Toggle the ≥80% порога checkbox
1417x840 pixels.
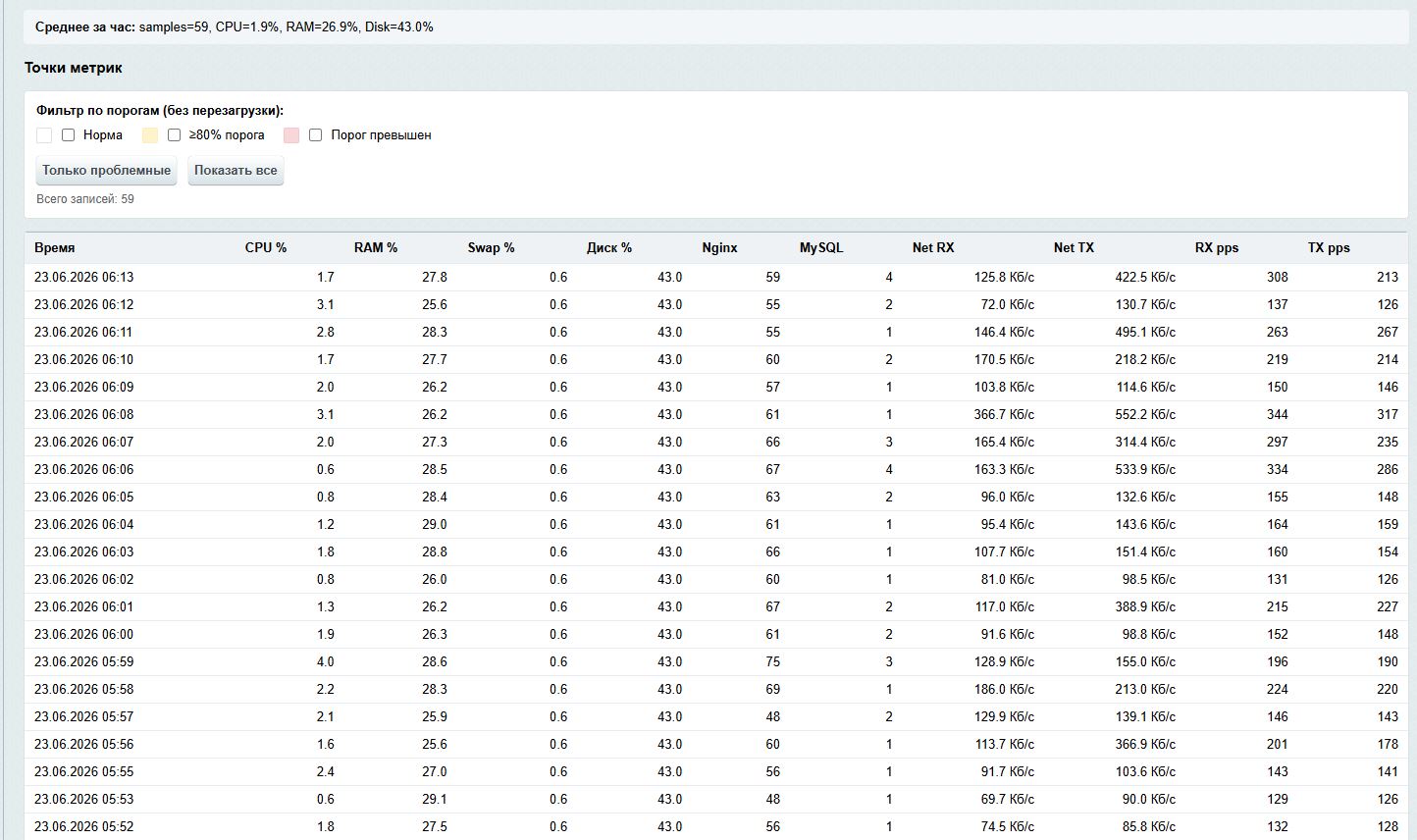[x=174, y=135]
